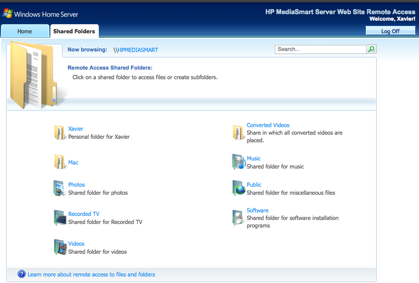Click the Mac folder icon
The image size is (419, 283).
tap(60, 162)
